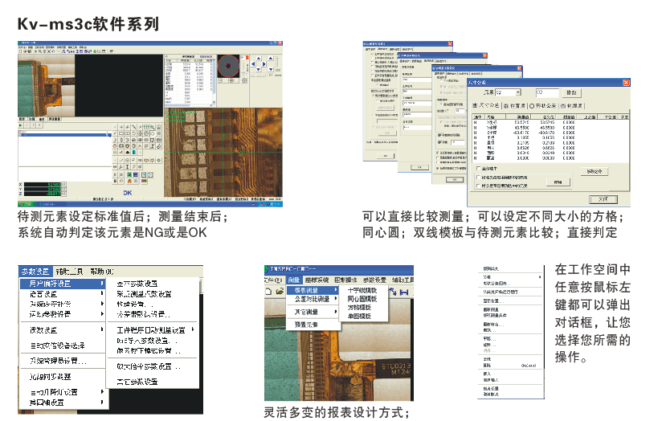Viewport: 662px width, 421px height.
Task: Close the 尺寸公差 dialog with red X
Action: 625,82
